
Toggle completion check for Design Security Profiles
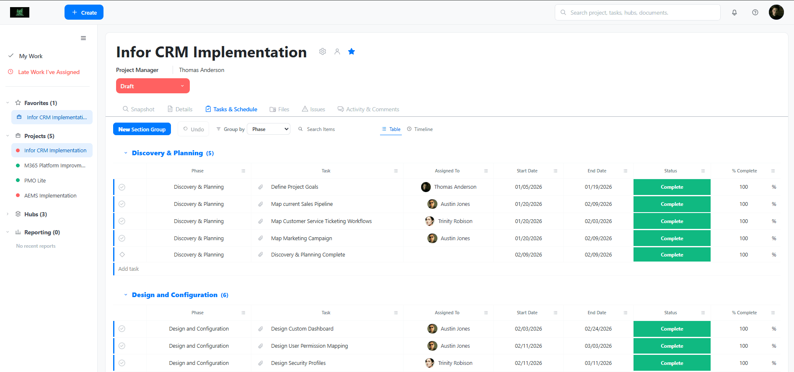pos(122,363)
